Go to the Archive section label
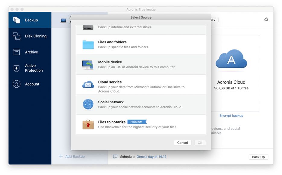This screenshot has height=175, width=282. (31, 52)
